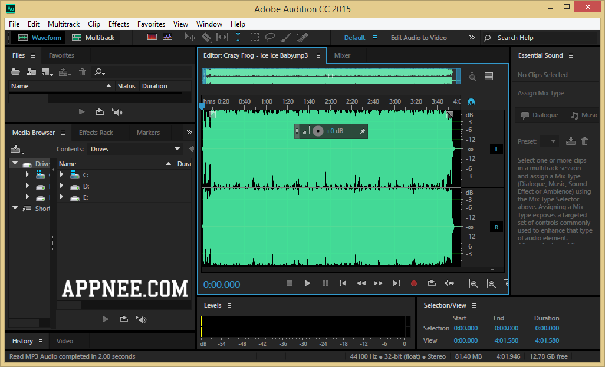Zoom out amplitude on the waveform

(x=491, y=284)
